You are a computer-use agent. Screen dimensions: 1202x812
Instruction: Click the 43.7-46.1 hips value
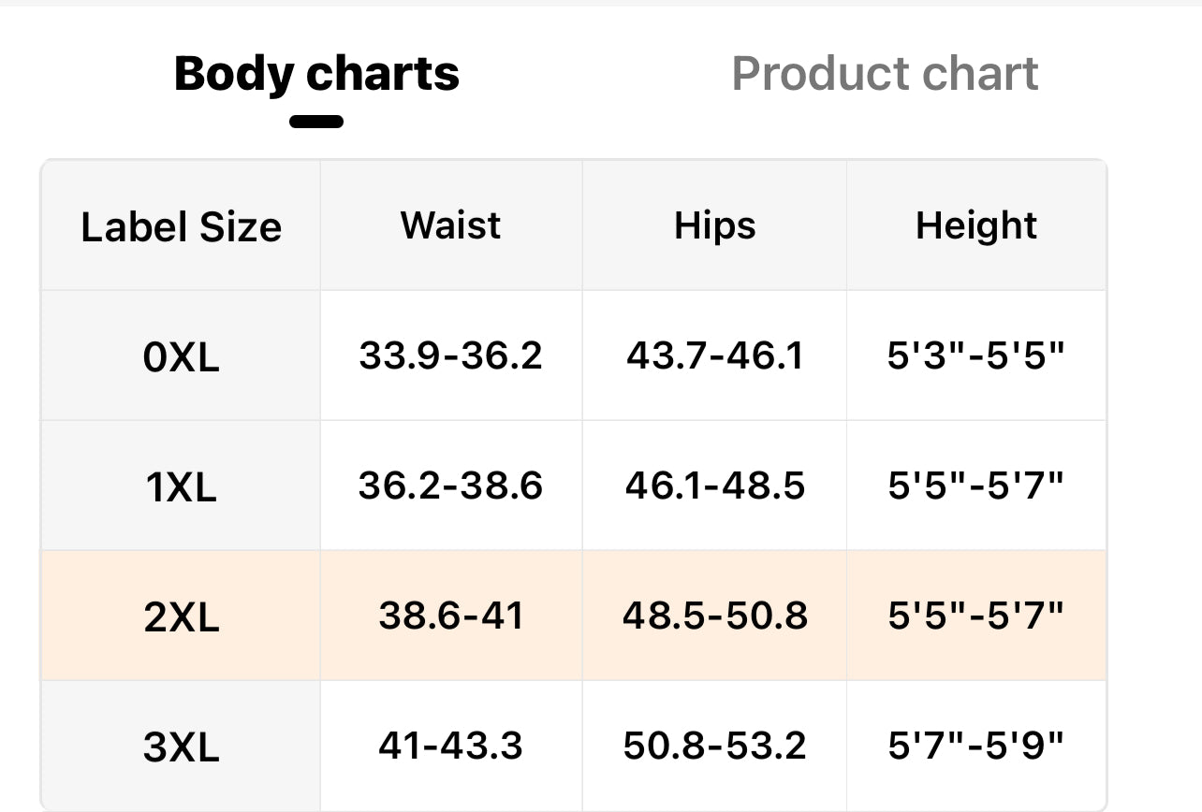715,355
